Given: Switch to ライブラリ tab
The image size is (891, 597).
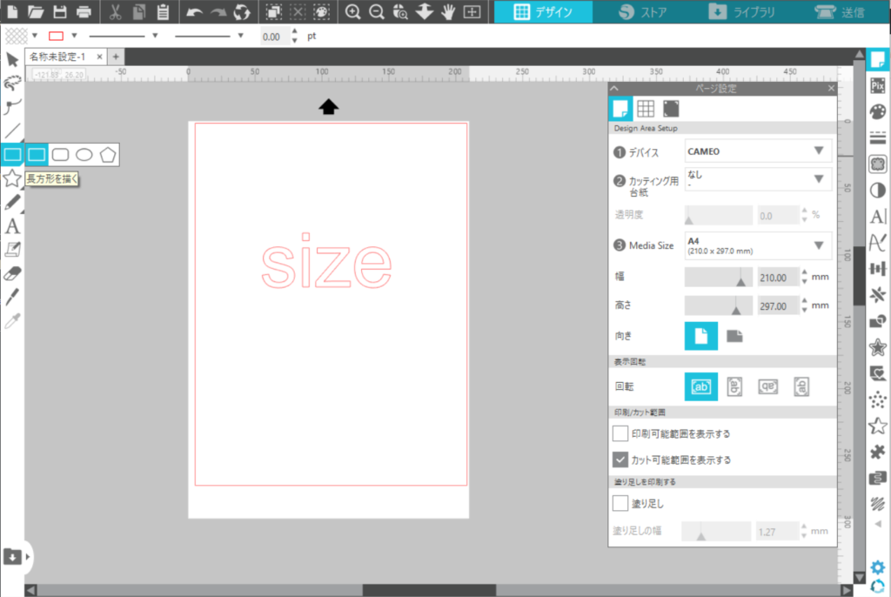Looking at the screenshot, I should click(741, 11).
